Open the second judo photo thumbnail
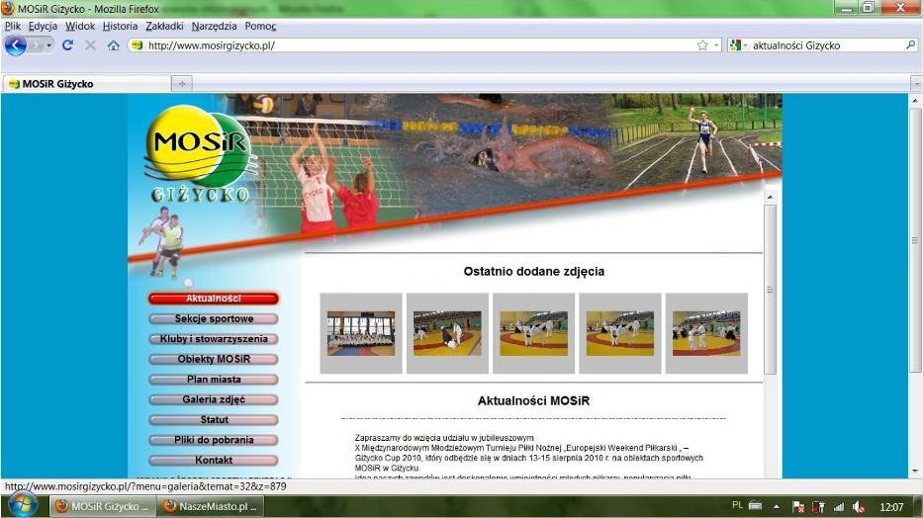 point(447,333)
